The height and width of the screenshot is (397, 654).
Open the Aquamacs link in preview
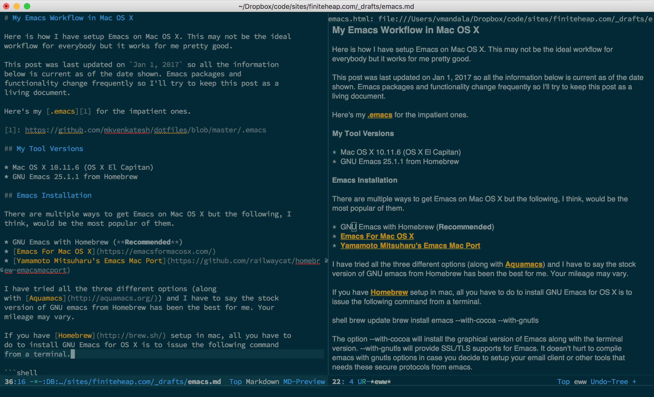pyautogui.click(x=524, y=264)
